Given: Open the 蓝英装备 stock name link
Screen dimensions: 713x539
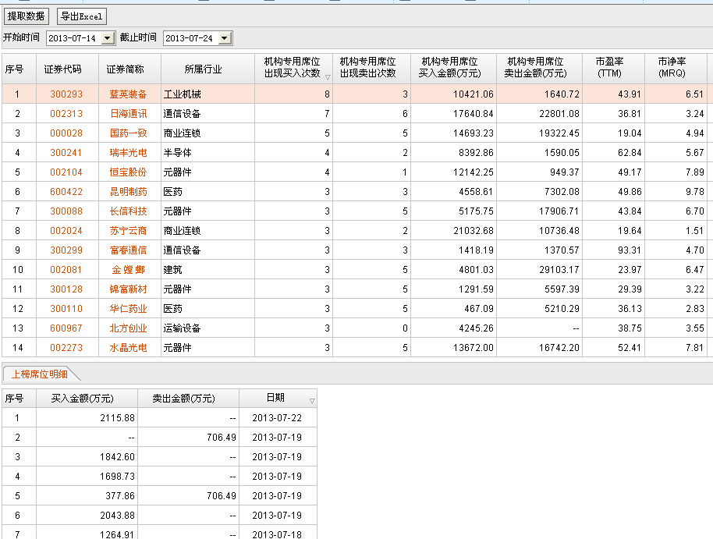Looking at the screenshot, I should point(128,94).
